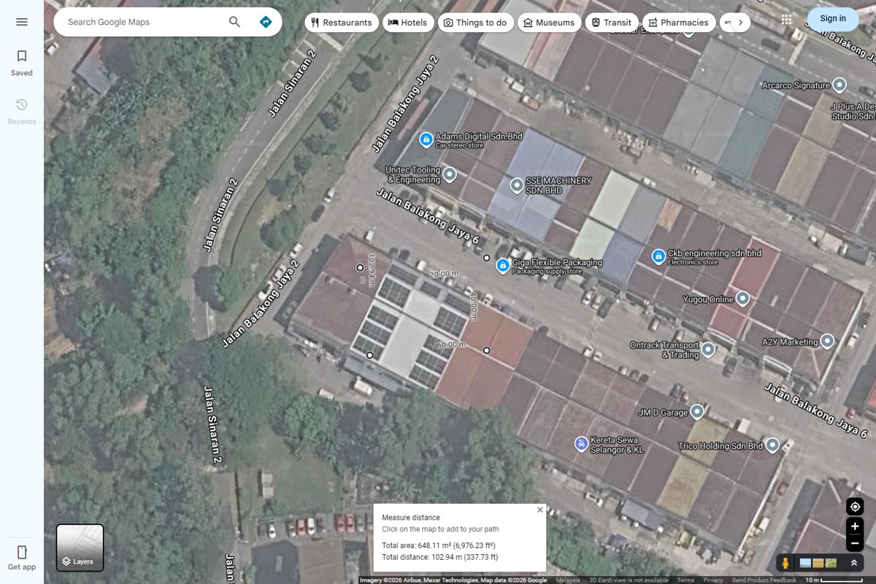Click the Sign in button

point(833,19)
